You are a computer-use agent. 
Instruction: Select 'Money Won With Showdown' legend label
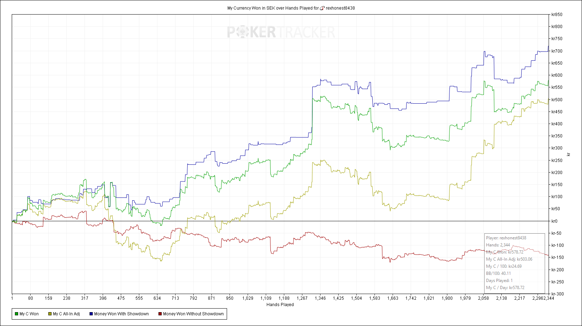(x=122, y=314)
